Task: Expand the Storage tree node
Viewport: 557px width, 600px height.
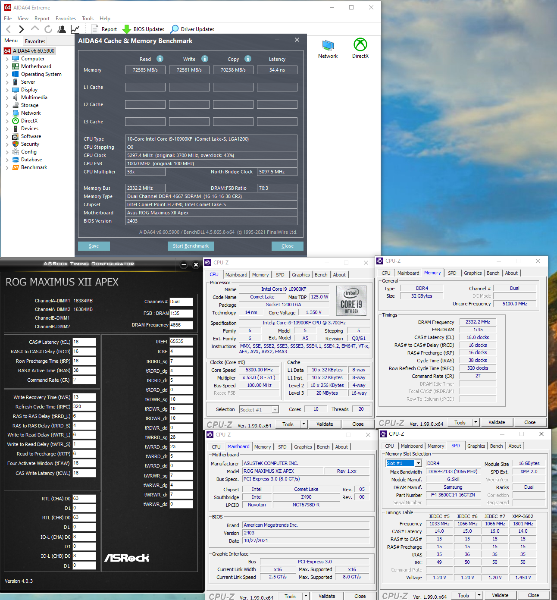Action: pyautogui.click(x=7, y=106)
